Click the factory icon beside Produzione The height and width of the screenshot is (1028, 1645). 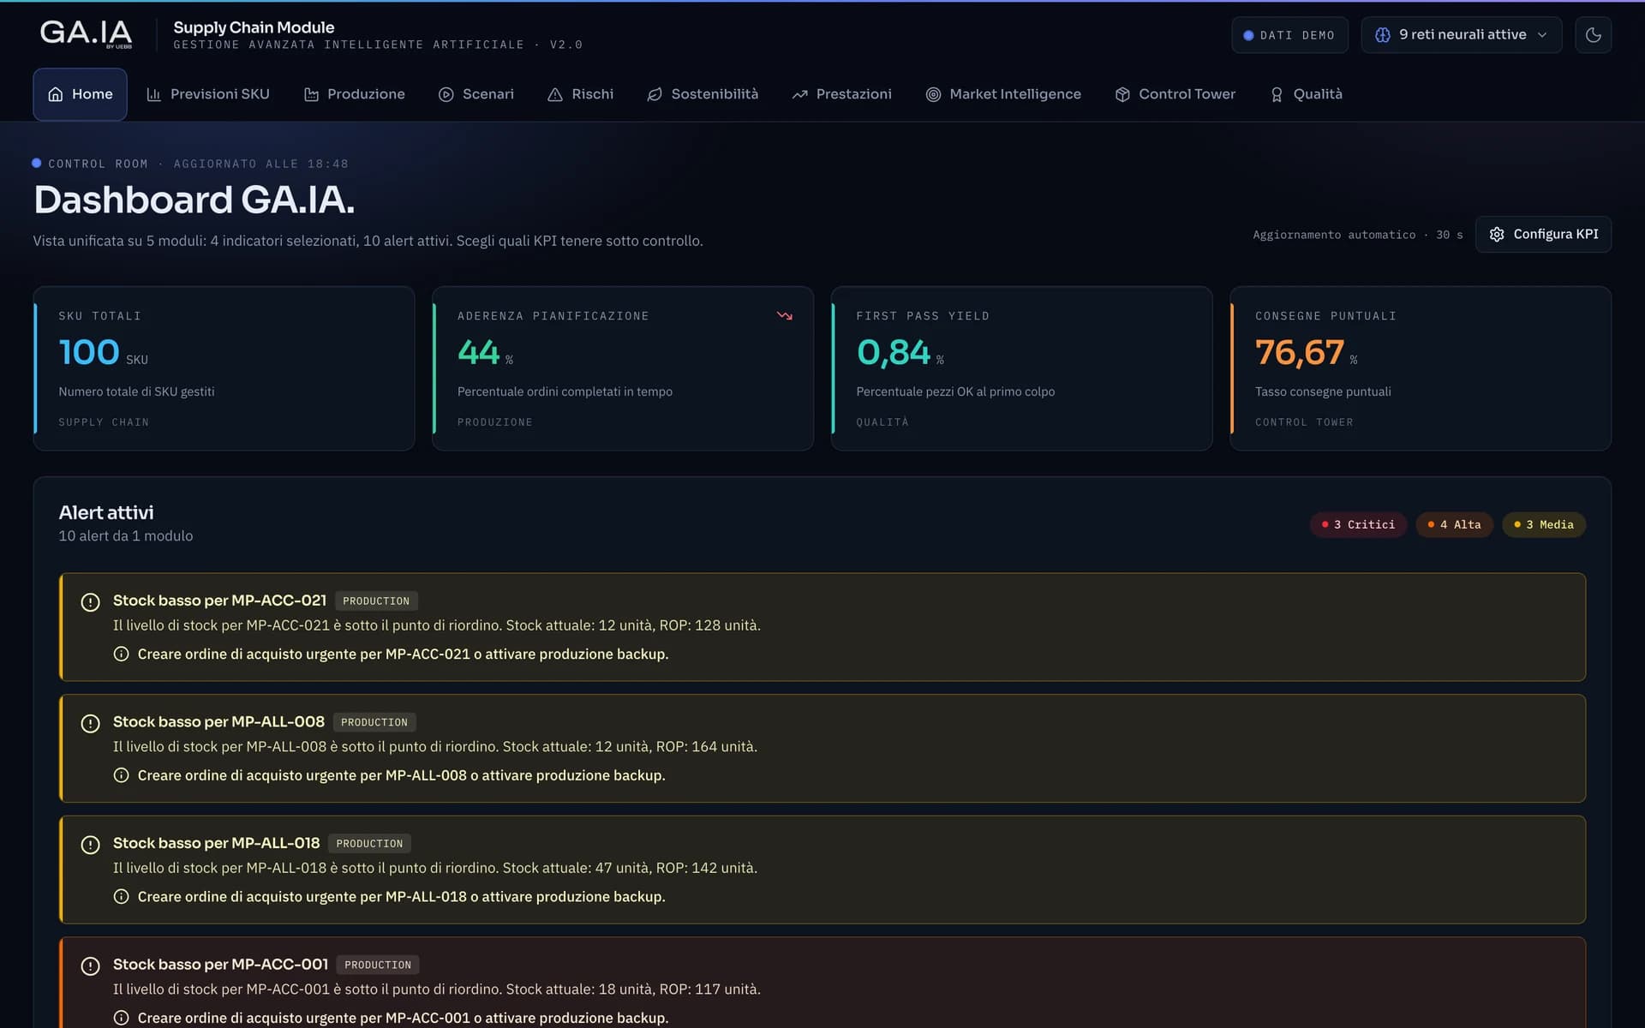point(311,94)
